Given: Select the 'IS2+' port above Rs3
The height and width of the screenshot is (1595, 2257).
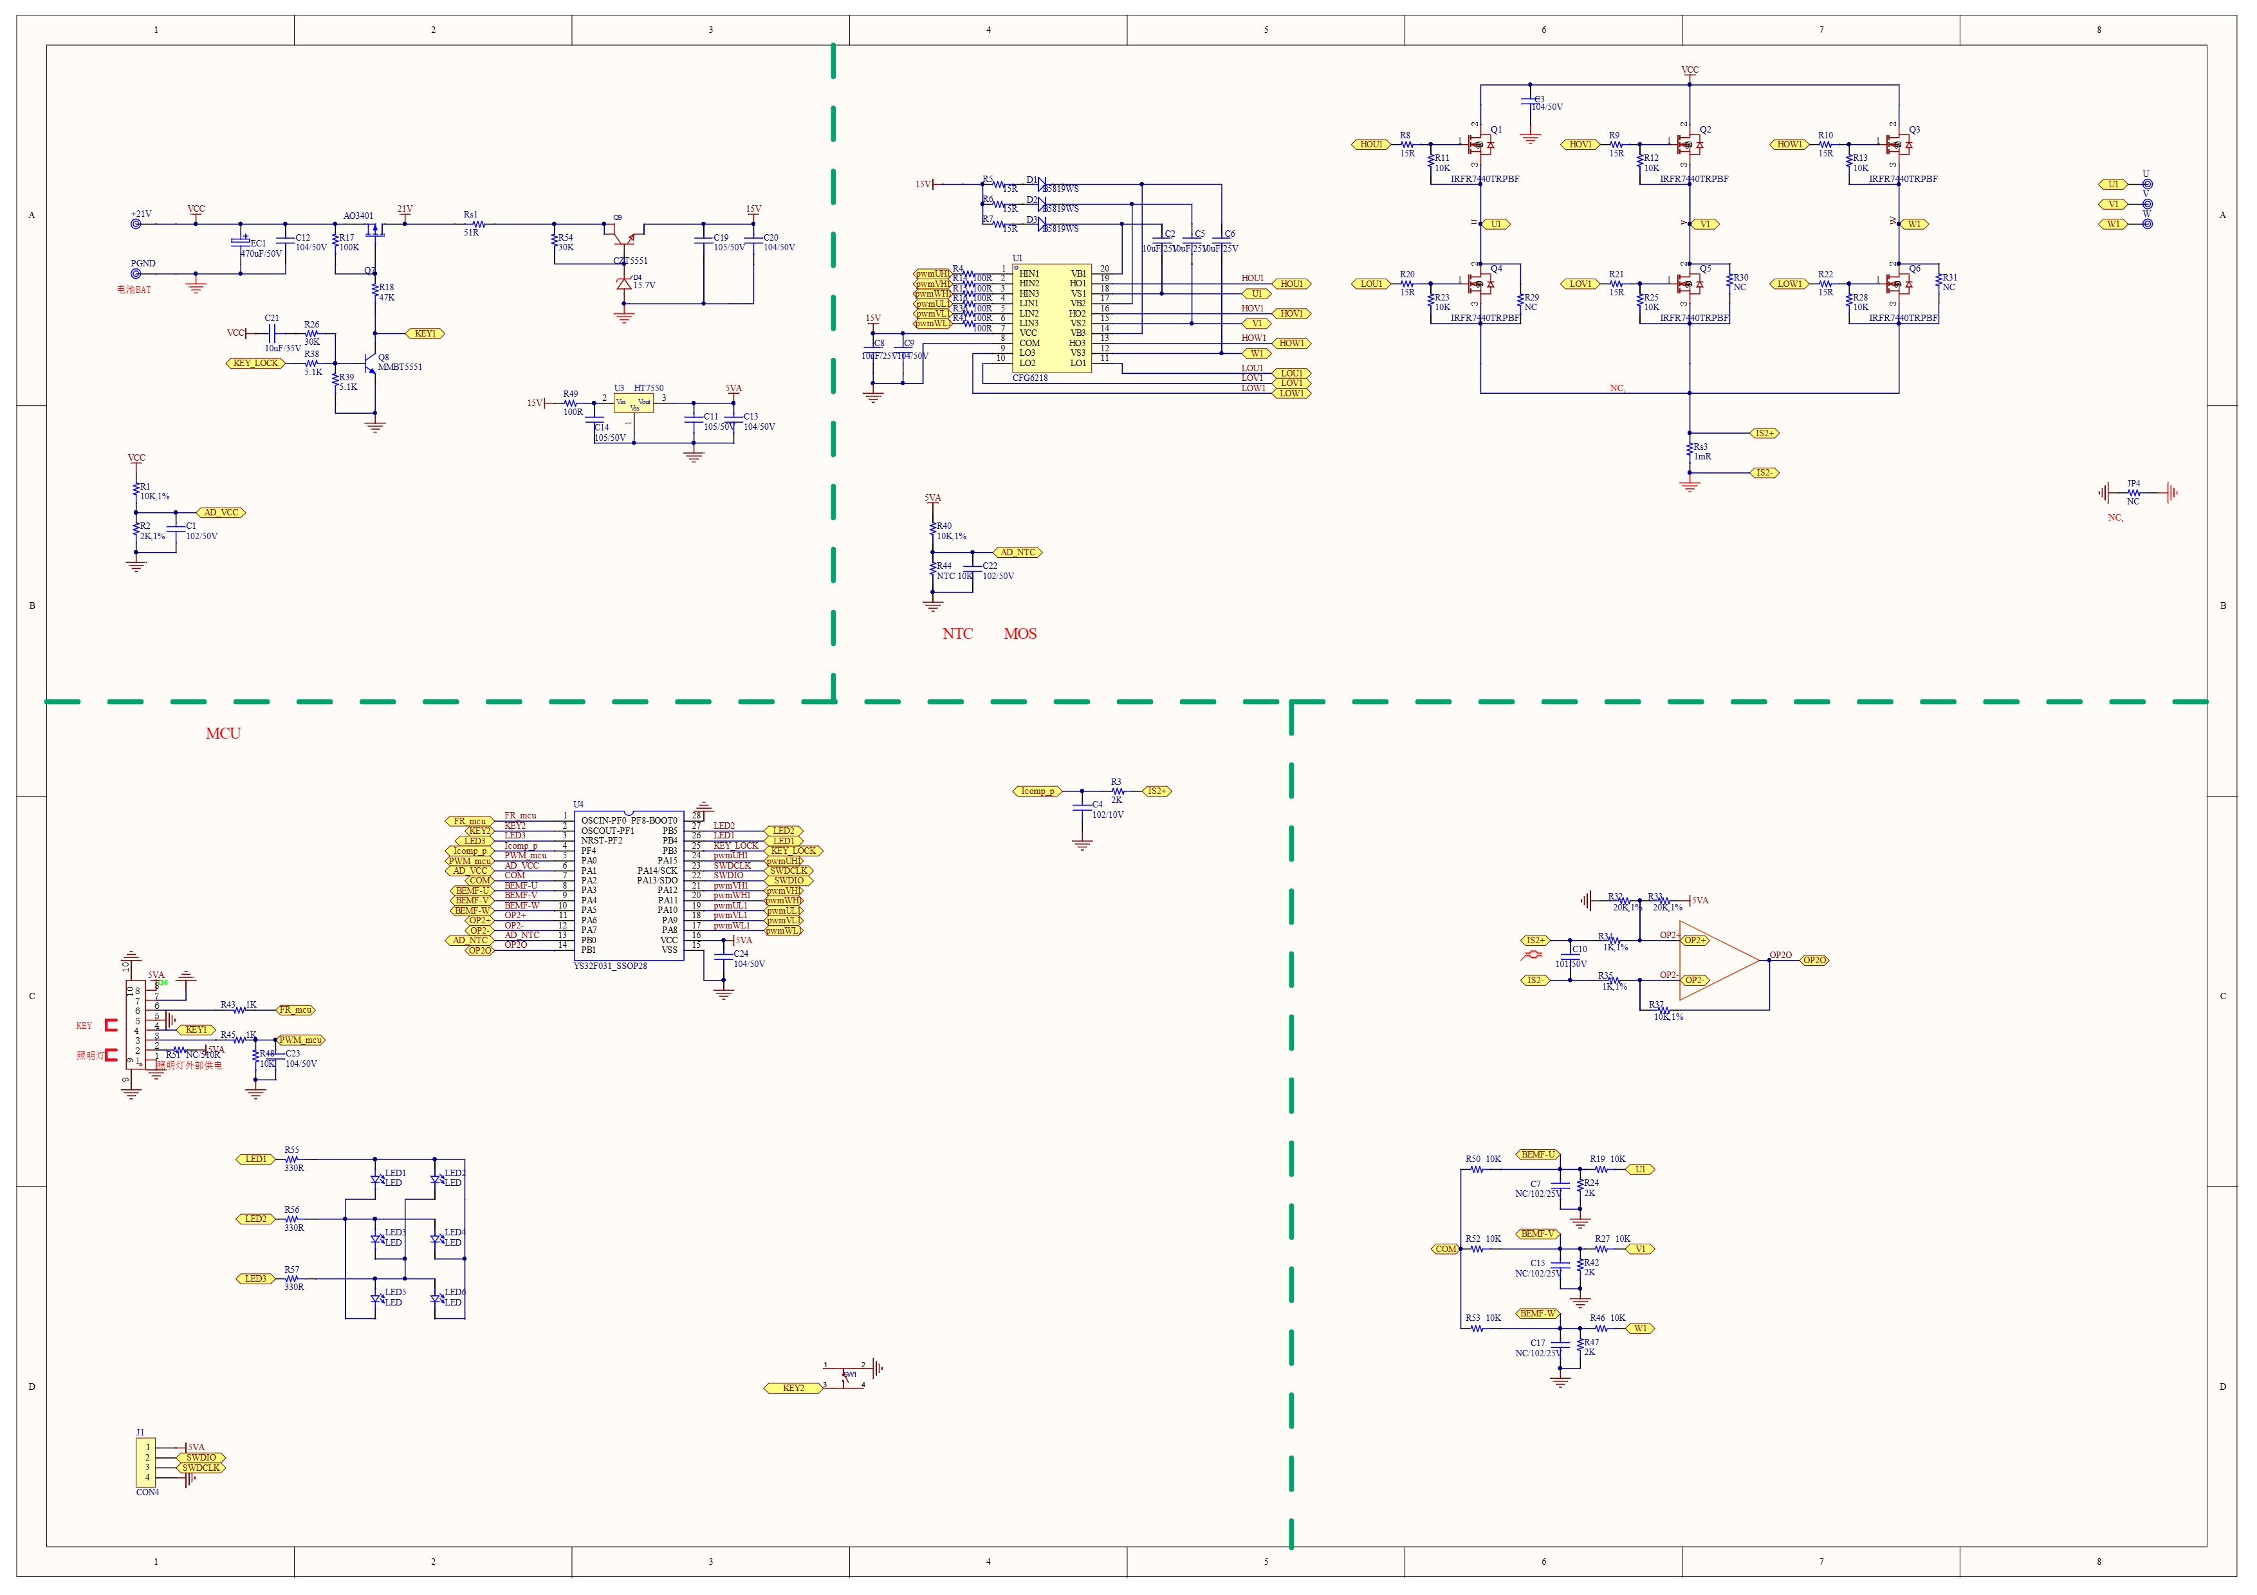Looking at the screenshot, I should (1765, 434).
